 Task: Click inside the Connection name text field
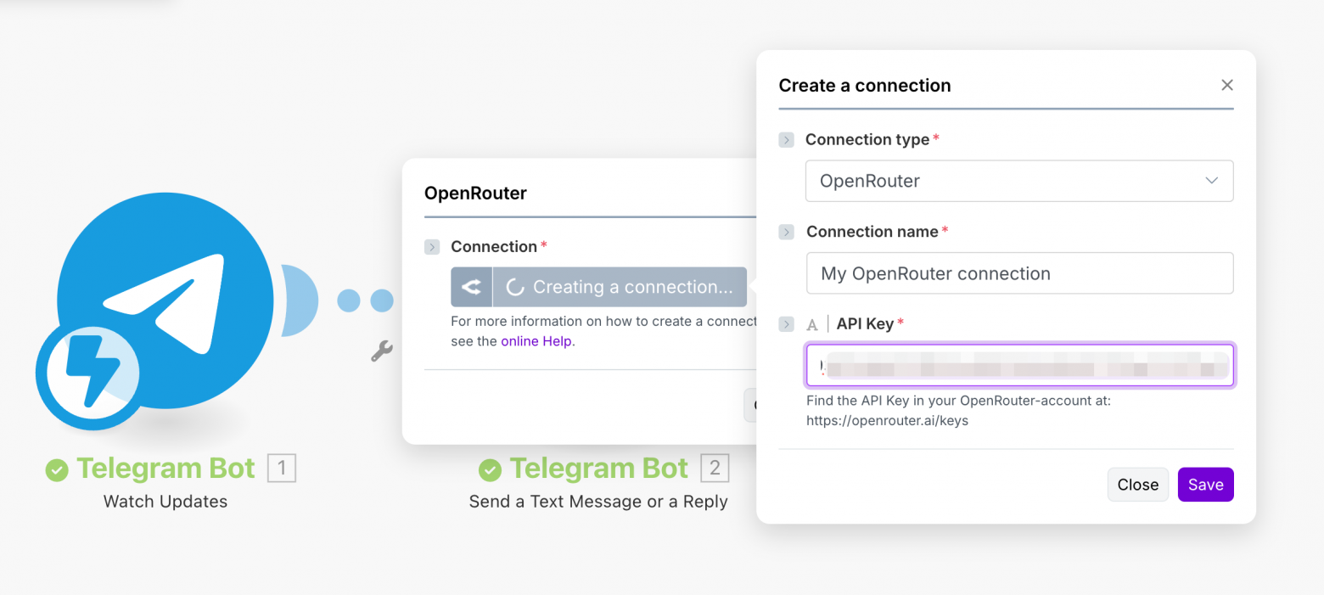(1018, 272)
